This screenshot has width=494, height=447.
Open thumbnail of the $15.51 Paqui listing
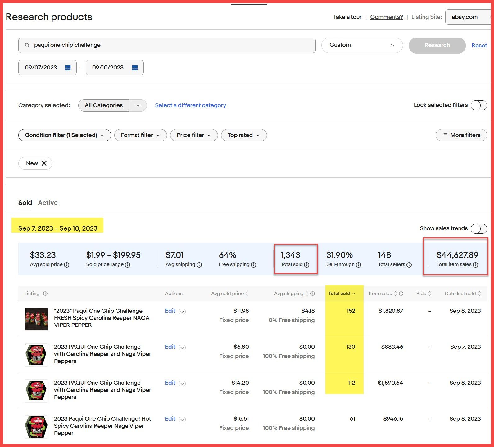point(36,427)
